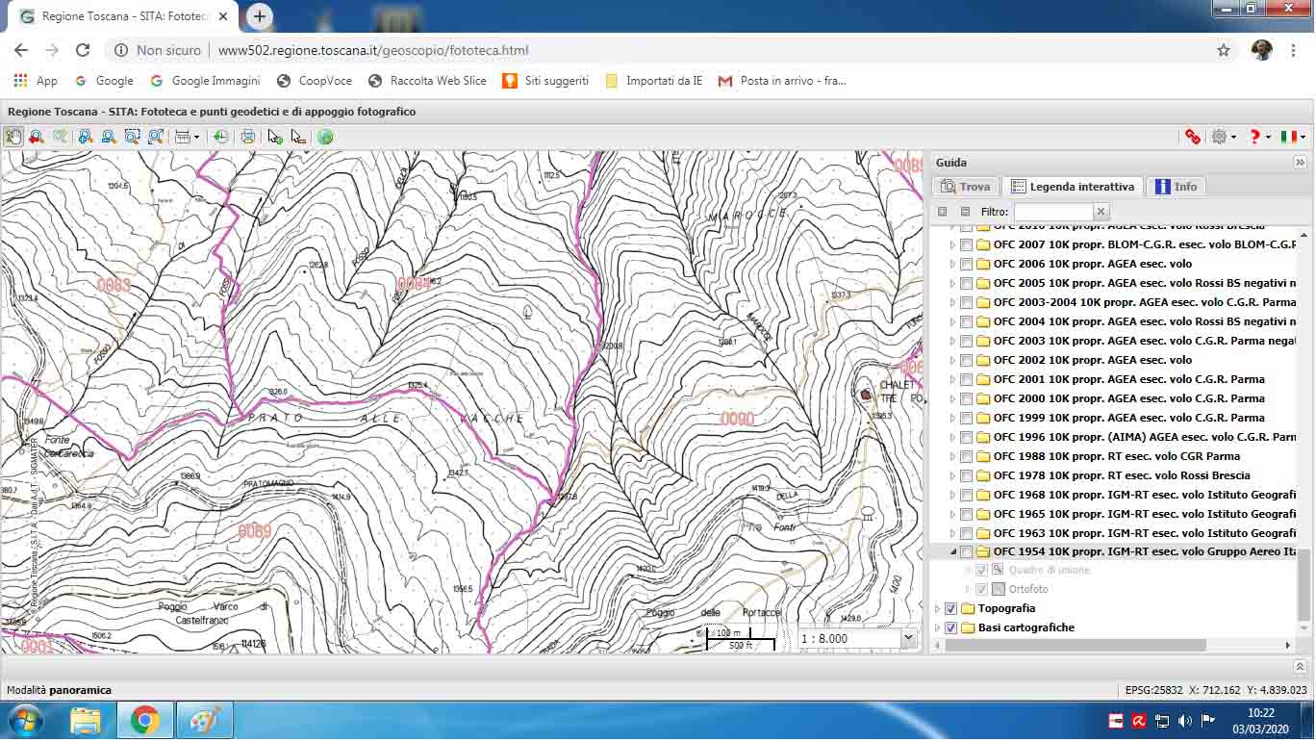Collapse the Guida panel with double arrow
This screenshot has height=742, width=1316.
pyautogui.click(x=1301, y=163)
